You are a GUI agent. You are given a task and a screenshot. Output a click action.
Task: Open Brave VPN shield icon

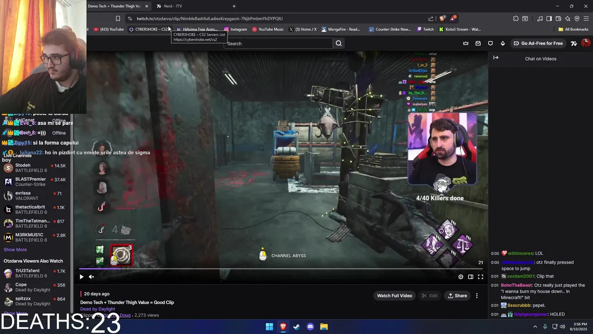(577, 19)
